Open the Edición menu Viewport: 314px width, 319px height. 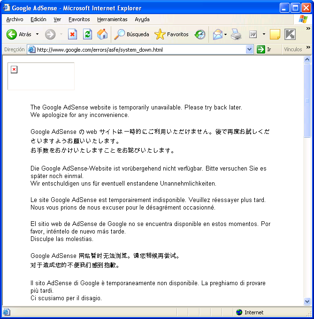click(x=38, y=19)
